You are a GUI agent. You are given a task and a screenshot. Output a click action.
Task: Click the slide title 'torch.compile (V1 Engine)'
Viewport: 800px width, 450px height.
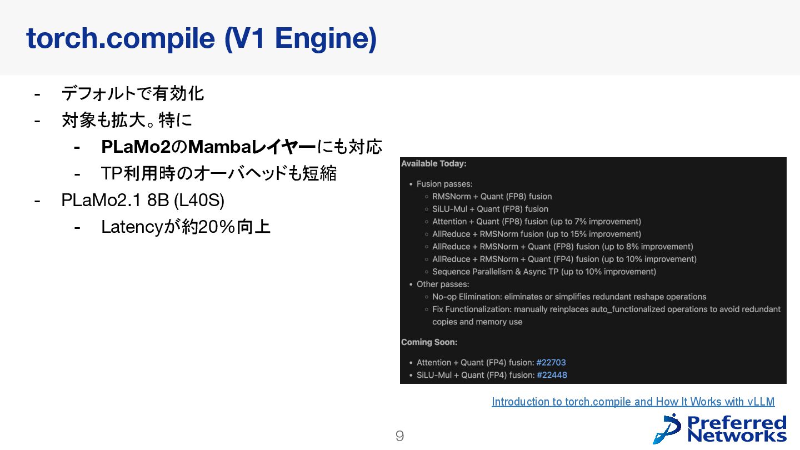coord(202,38)
